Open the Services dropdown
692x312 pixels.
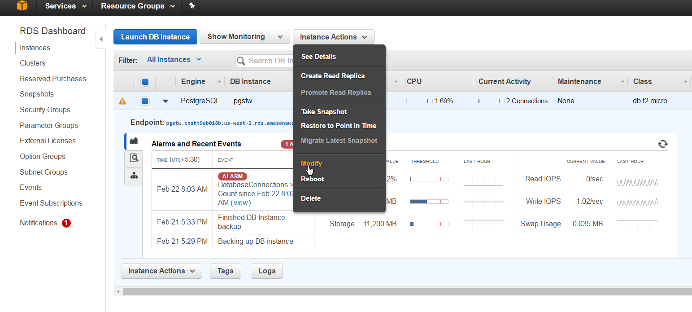click(66, 6)
